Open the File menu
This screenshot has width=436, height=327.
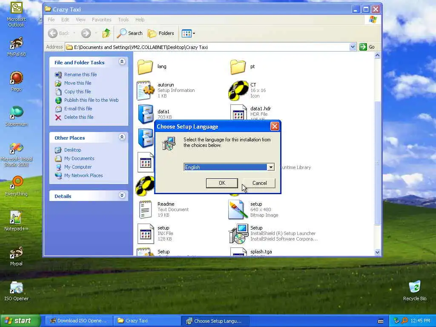coord(51,20)
